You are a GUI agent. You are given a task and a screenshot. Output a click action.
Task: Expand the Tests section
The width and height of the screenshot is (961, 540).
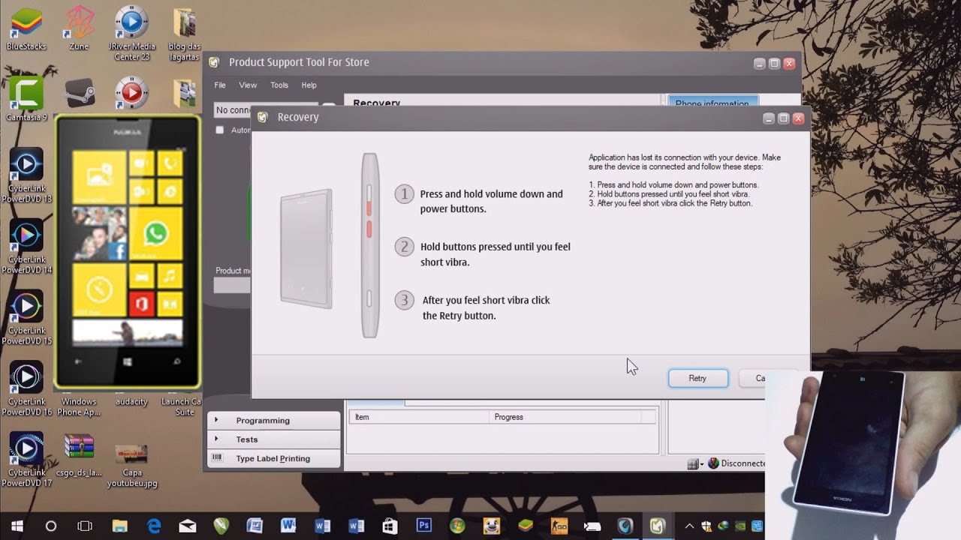pos(273,439)
